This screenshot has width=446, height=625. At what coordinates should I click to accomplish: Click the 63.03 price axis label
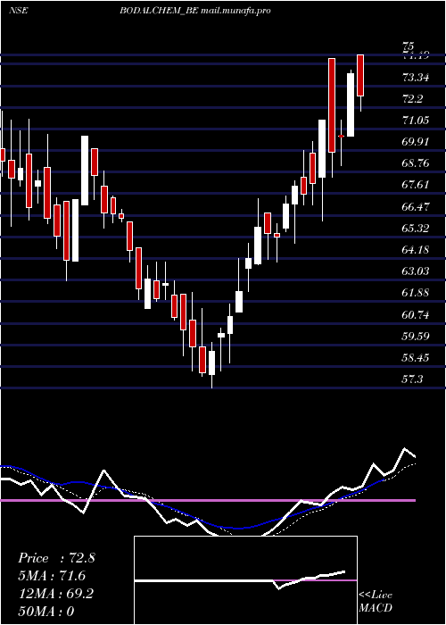pos(417,271)
